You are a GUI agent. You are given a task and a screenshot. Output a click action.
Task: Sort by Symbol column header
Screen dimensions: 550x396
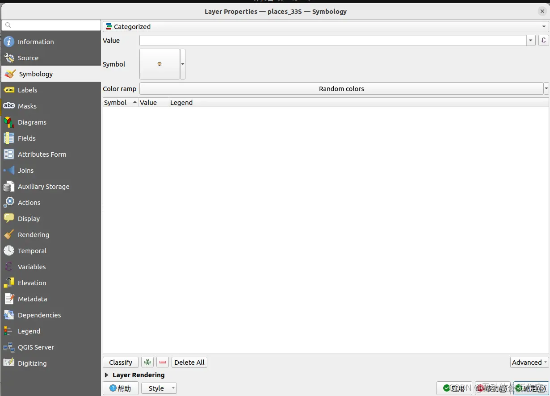(x=121, y=103)
